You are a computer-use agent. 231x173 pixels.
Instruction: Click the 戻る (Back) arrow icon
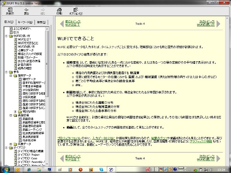pos(26,10)
